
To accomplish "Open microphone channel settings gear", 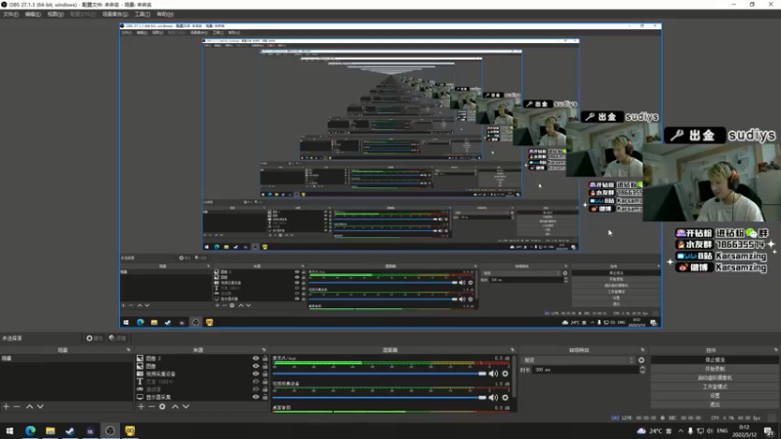I will [x=505, y=374].
